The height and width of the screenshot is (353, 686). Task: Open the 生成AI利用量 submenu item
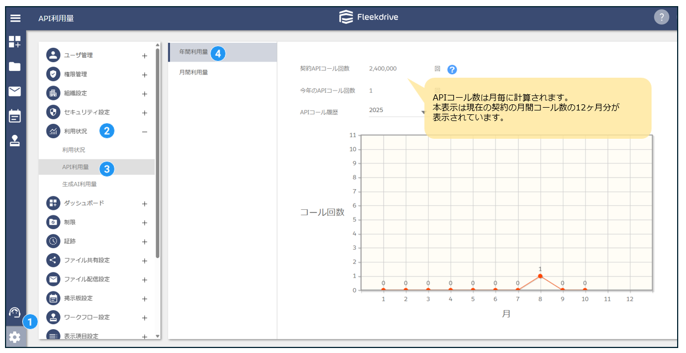pos(79,184)
